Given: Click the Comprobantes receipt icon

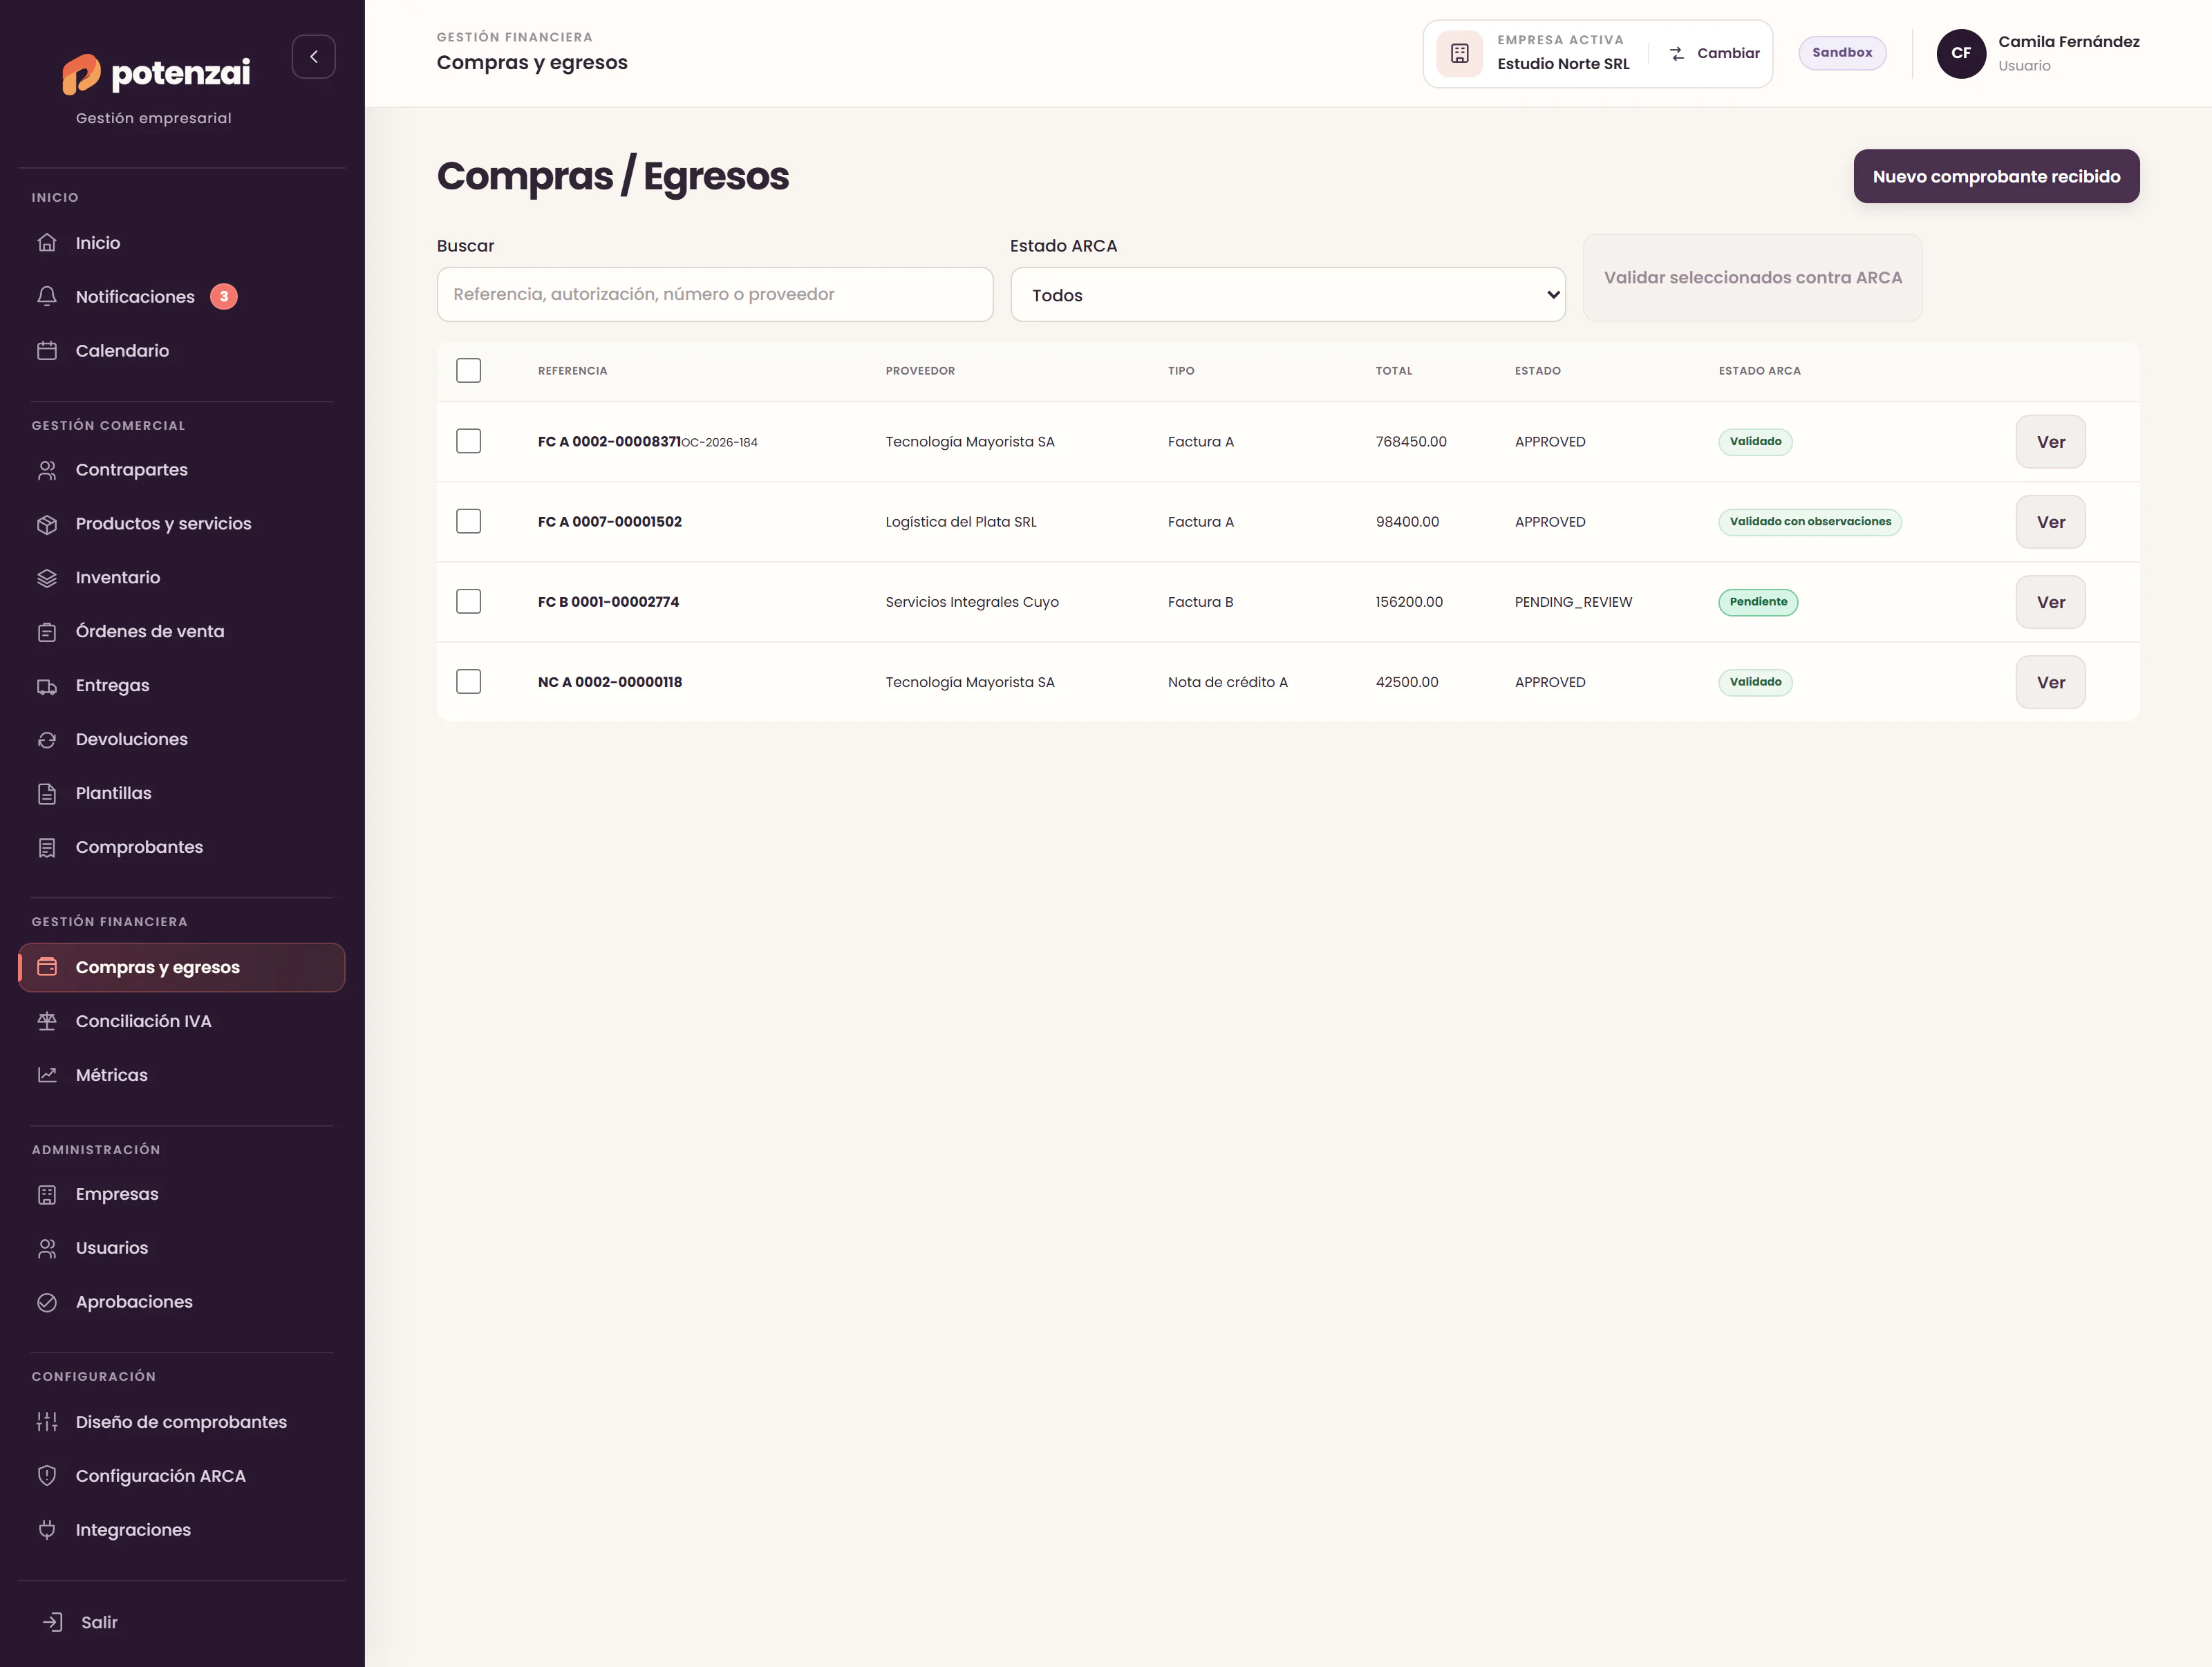Looking at the screenshot, I should pyautogui.click(x=47, y=848).
